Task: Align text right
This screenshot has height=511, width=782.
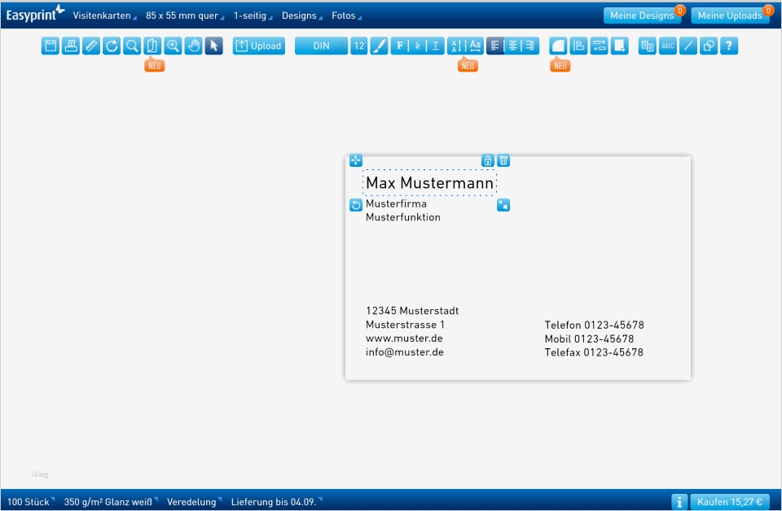Action: [530, 46]
